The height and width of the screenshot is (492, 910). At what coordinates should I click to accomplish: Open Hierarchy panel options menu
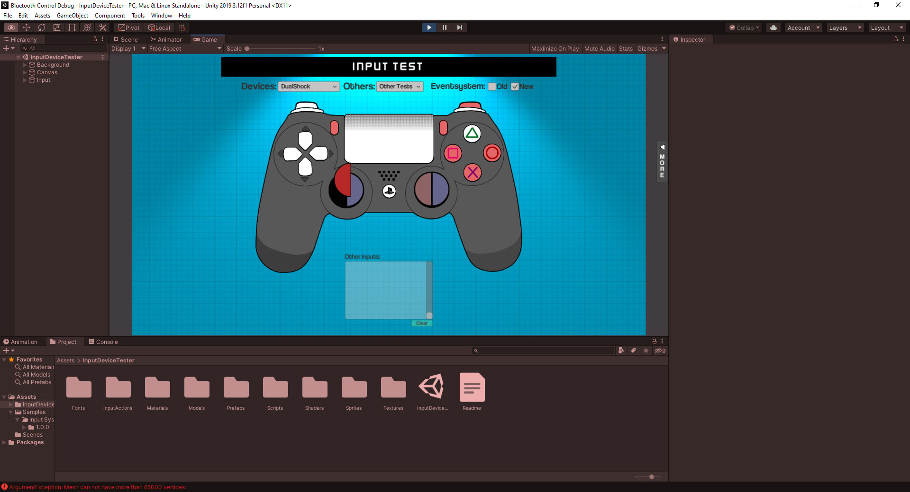click(102, 39)
